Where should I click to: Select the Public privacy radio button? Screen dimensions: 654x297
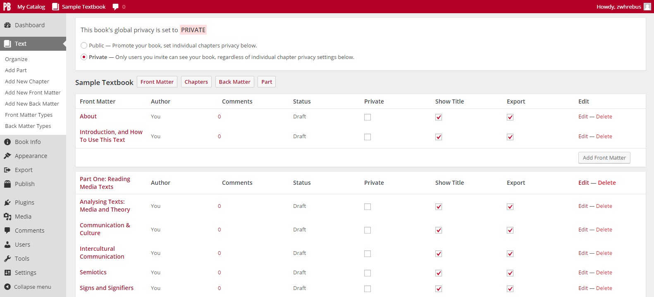[84, 45]
